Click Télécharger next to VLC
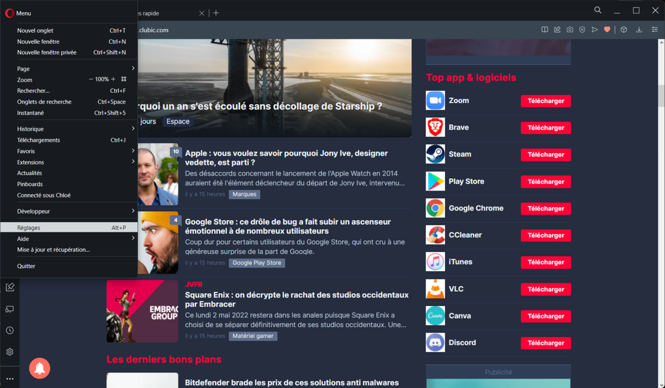The height and width of the screenshot is (388, 665). (546, 289)
